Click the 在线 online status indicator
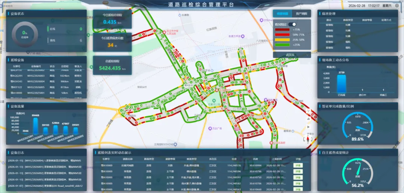Viewport: 404px width, 193px height. [x=65, y=29]
